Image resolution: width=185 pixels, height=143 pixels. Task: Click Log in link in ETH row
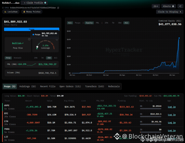pos(172,123)
